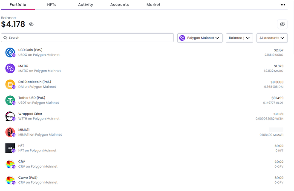This screenshot has height=191, width=294.
Task: Go to the Activity tab
Action: pos(86,5)
